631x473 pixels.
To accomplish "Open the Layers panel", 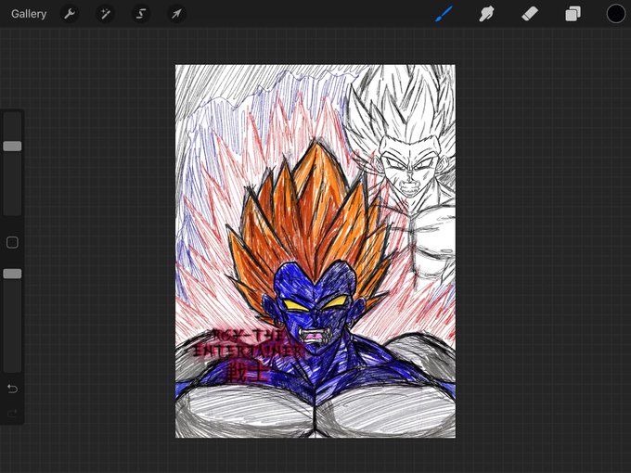I will (x=573, y=14).
